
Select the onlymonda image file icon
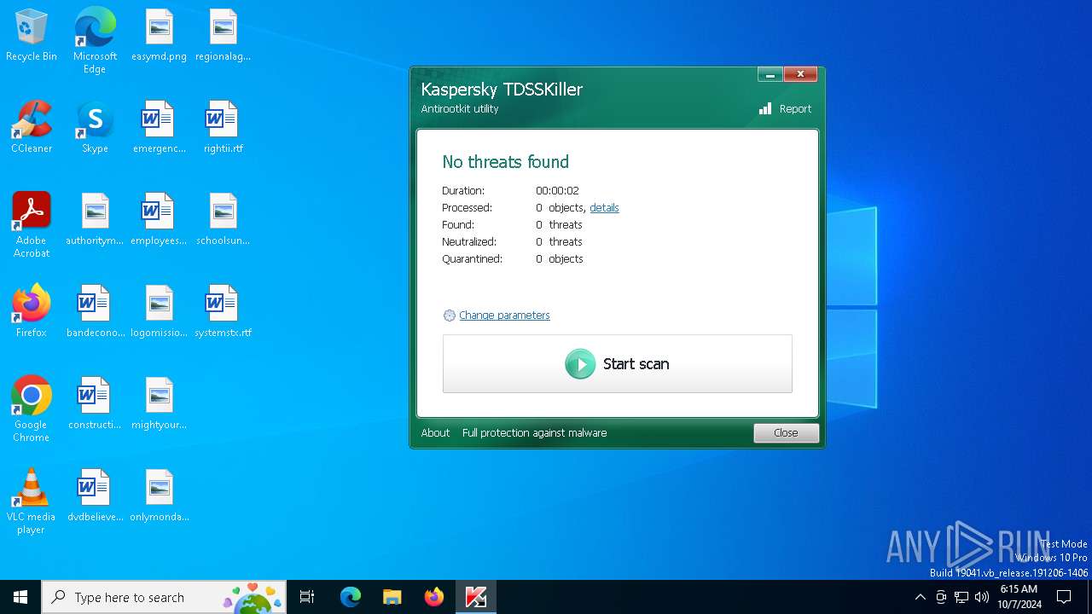pyautogui.click(x=159, y=496)
